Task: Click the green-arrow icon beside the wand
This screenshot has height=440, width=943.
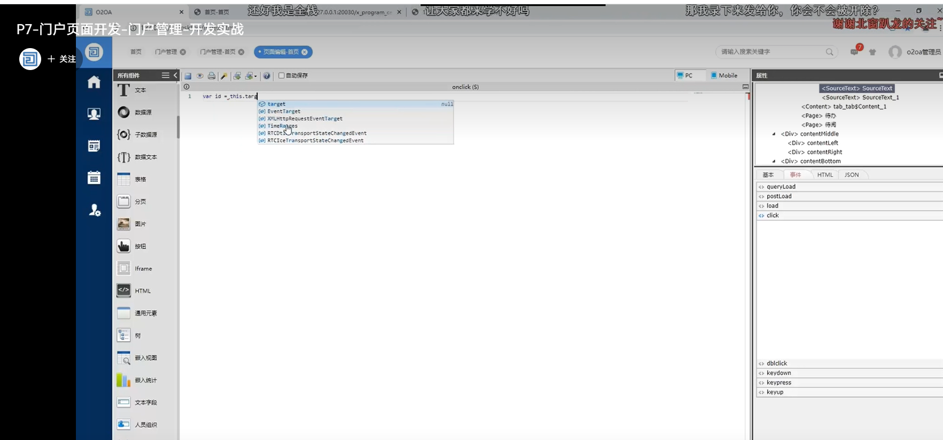Action: coord(237,76)
